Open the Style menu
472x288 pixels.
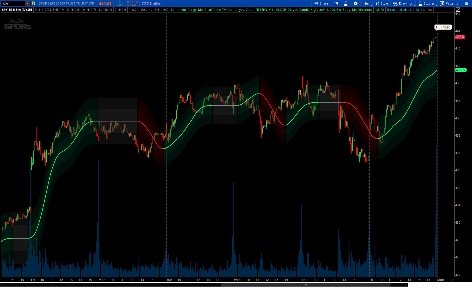pos(382,3)
